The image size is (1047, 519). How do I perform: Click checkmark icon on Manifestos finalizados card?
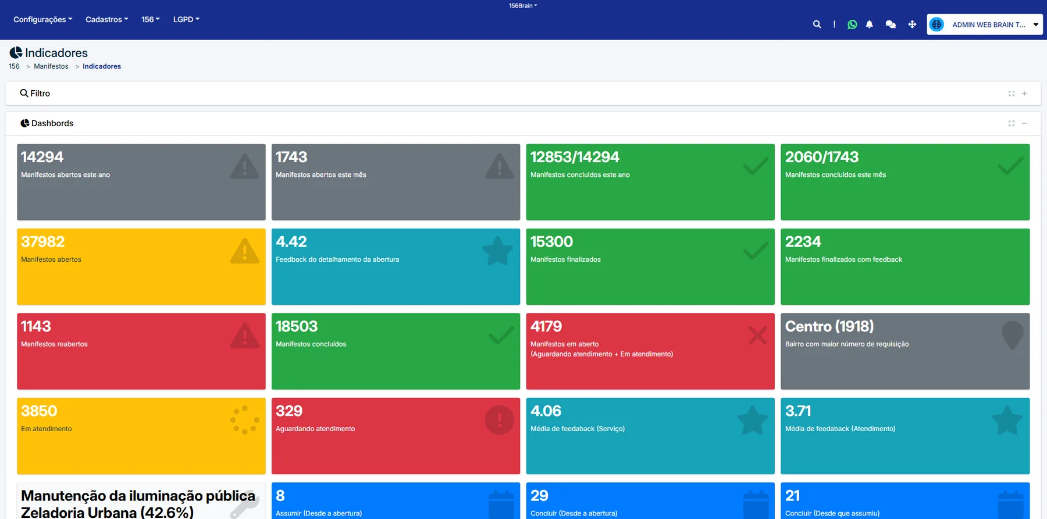click(x=756, y=251)
